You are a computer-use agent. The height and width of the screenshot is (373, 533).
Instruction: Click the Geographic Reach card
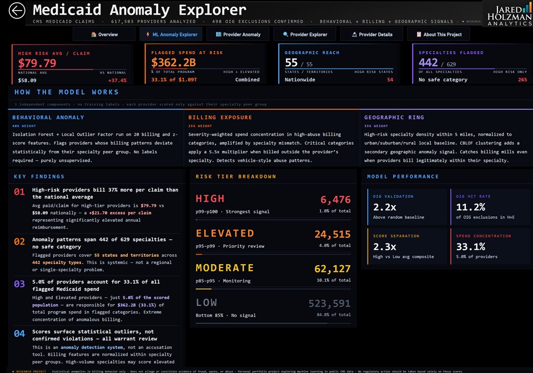[x=339, y=63]
